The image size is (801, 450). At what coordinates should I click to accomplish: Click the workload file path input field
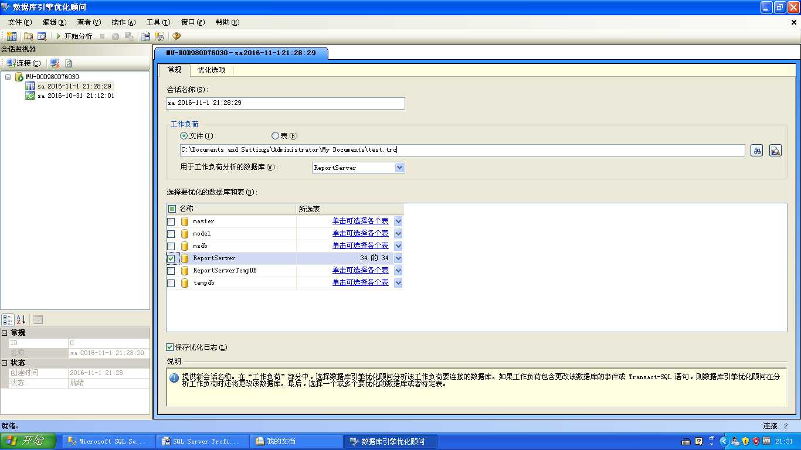[x=463, y=151]
